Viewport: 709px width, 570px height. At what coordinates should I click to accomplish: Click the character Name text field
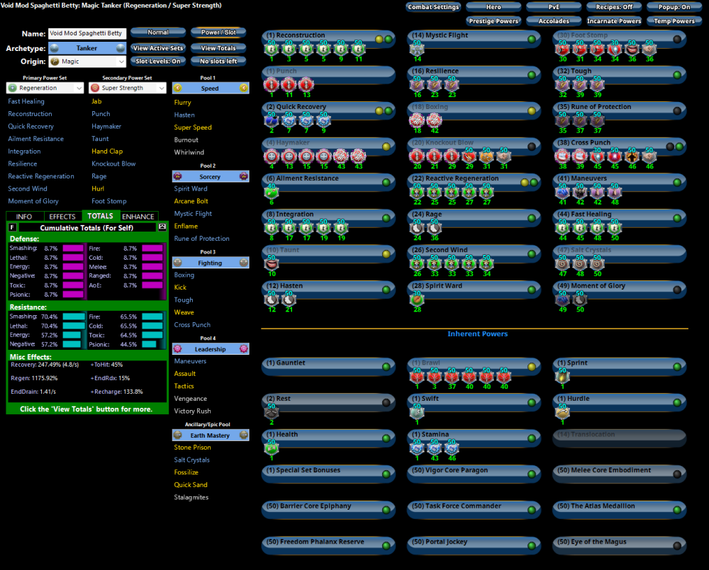[x=86, y=33]
